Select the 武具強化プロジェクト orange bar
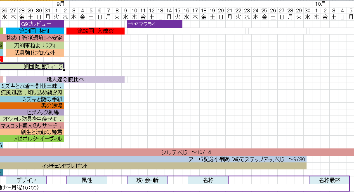This screenshot has height=192, width=354. 35,53
